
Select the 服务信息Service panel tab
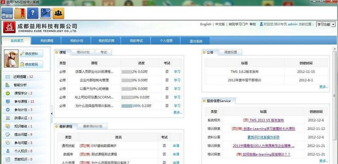[219, 101]
